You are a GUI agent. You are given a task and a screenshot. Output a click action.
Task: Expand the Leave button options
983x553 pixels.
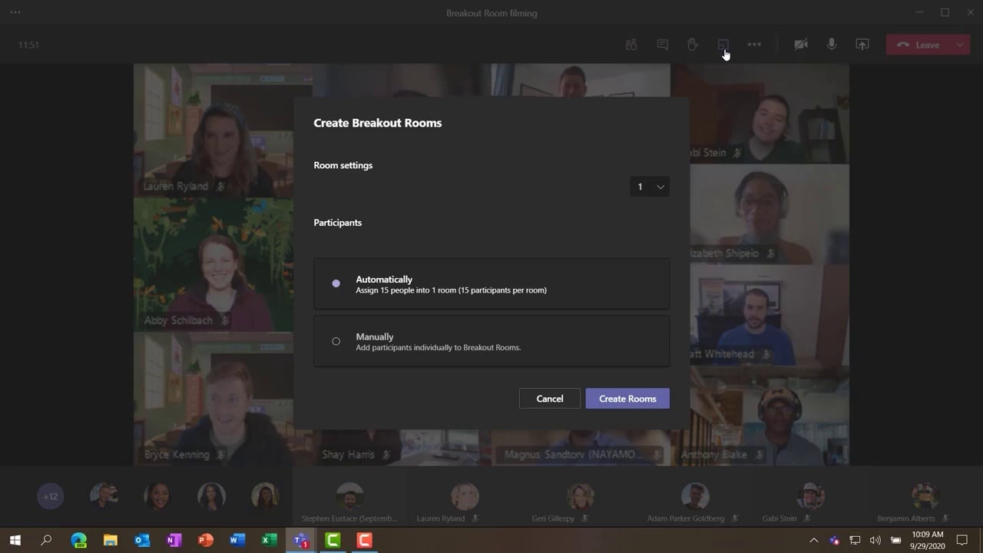[x=959, y=44]
